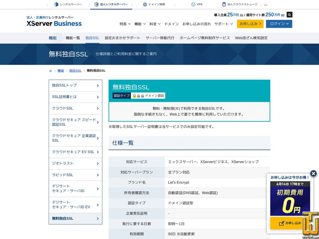Viewport: 319px width, 239px height.
Task: Open ジオトラスト sidebar item
Action: click(x=75, y=164)
